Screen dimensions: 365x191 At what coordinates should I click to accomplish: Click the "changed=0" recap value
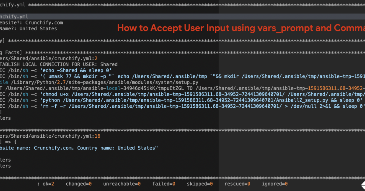[x=78, y=184]
